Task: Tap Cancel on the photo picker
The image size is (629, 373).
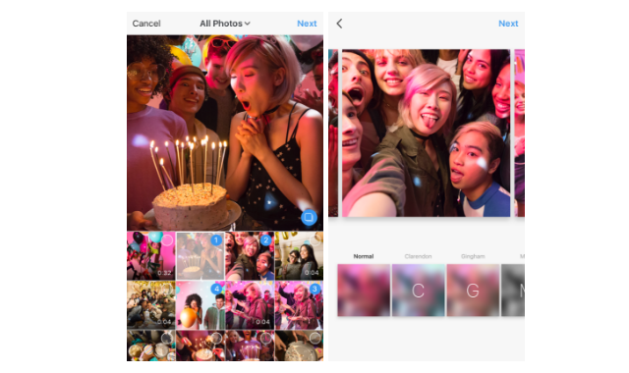Action: [x=146, y=24]
